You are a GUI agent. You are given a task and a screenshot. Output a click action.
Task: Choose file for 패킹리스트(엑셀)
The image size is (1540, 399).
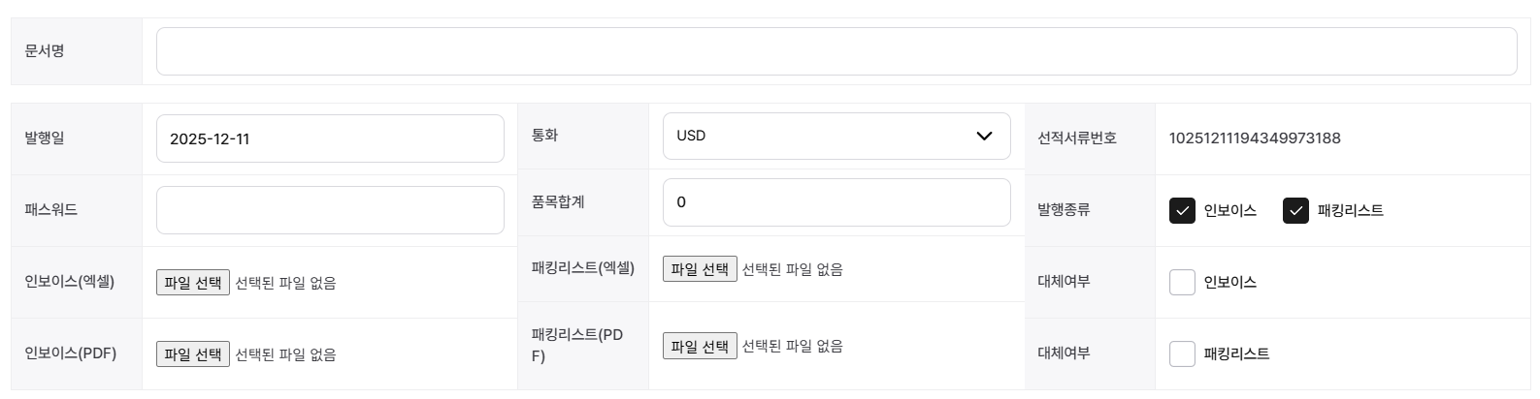click(x=700, y=269)
